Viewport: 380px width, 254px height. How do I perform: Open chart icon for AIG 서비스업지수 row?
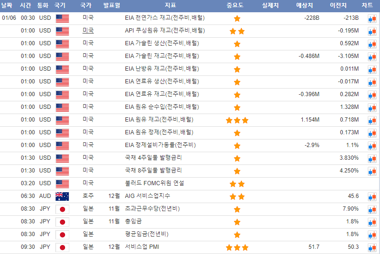coord(372,197)
